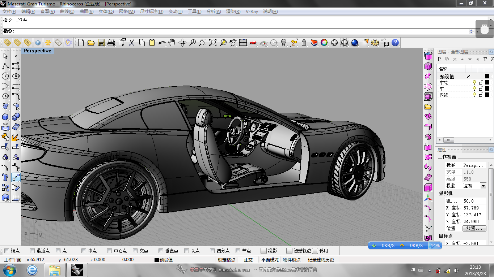
Task: Toggle the lightbulb visibility of the 车轮 layer
Action: [474, 83]
